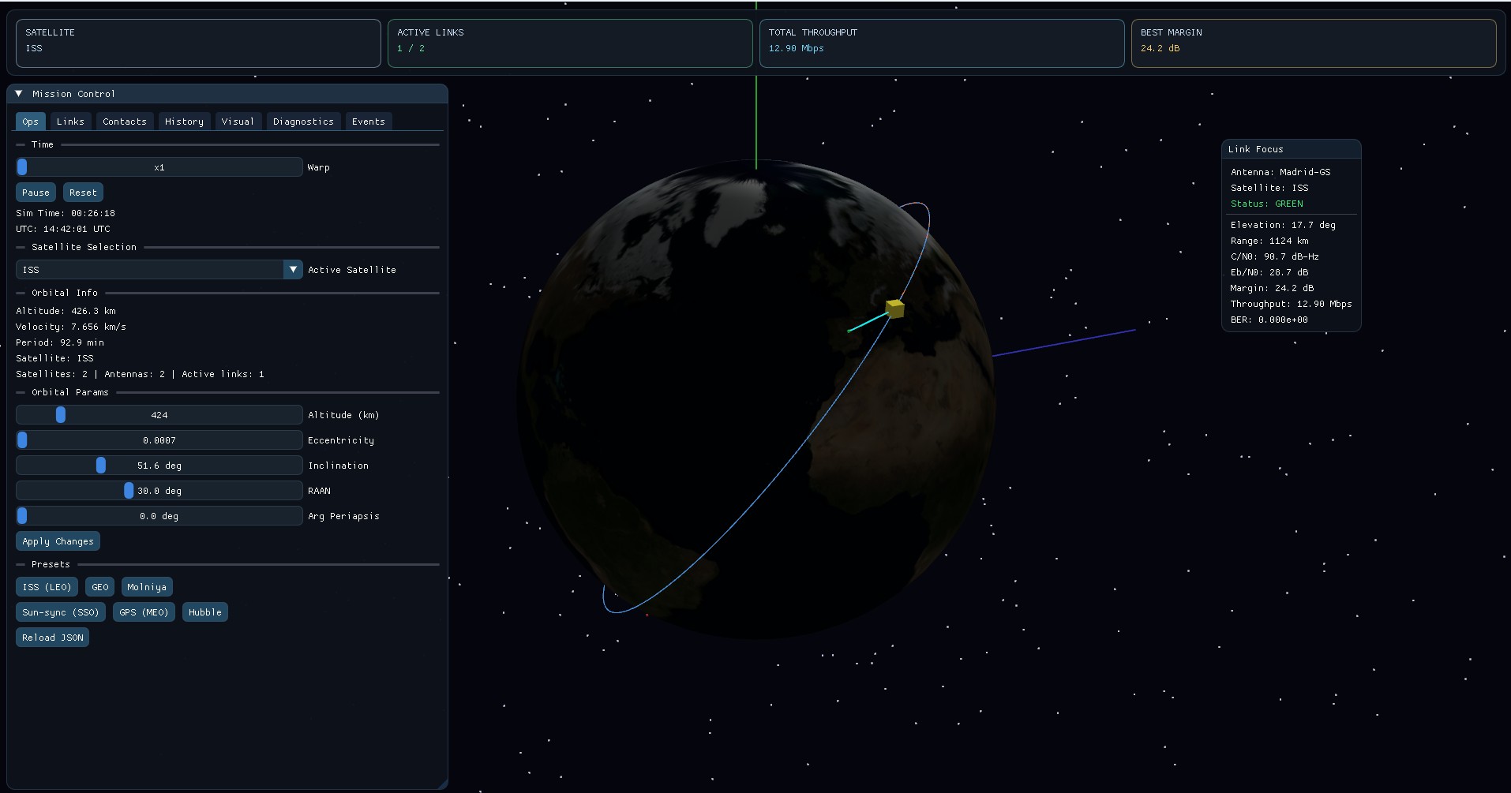Viewport: 1511px width, 793px height.
Task: Select the Molniya orbit preset
Action: click(146, 586)
